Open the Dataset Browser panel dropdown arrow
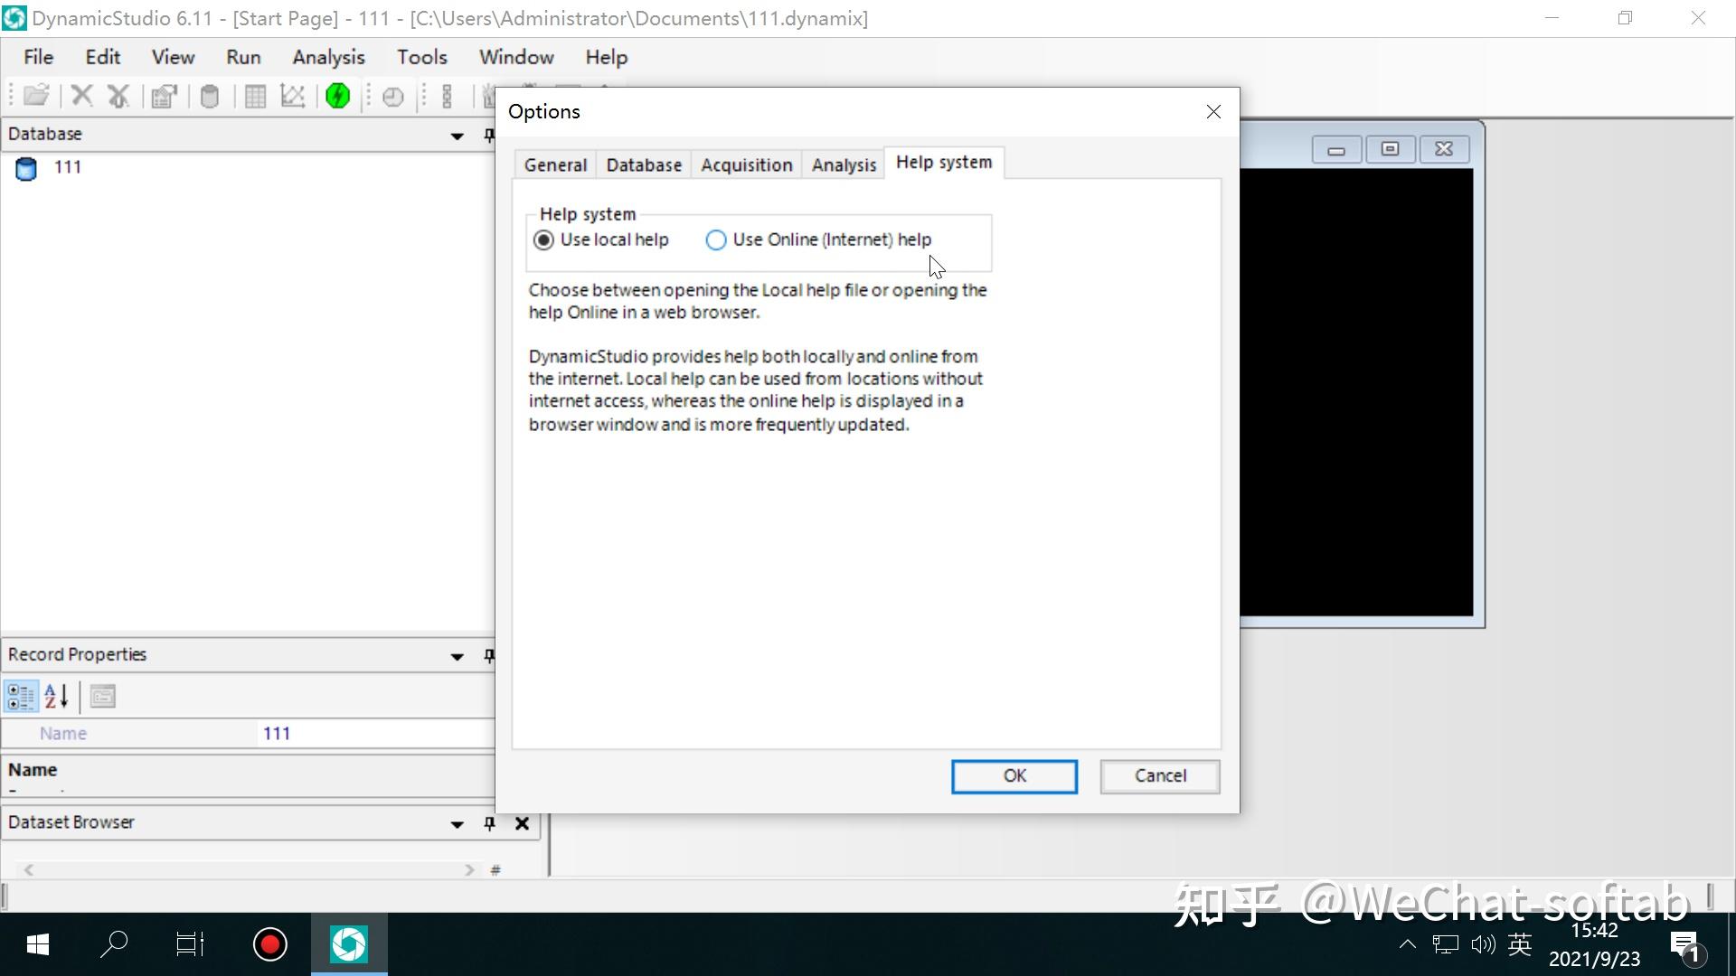 (x=457, y=824)
